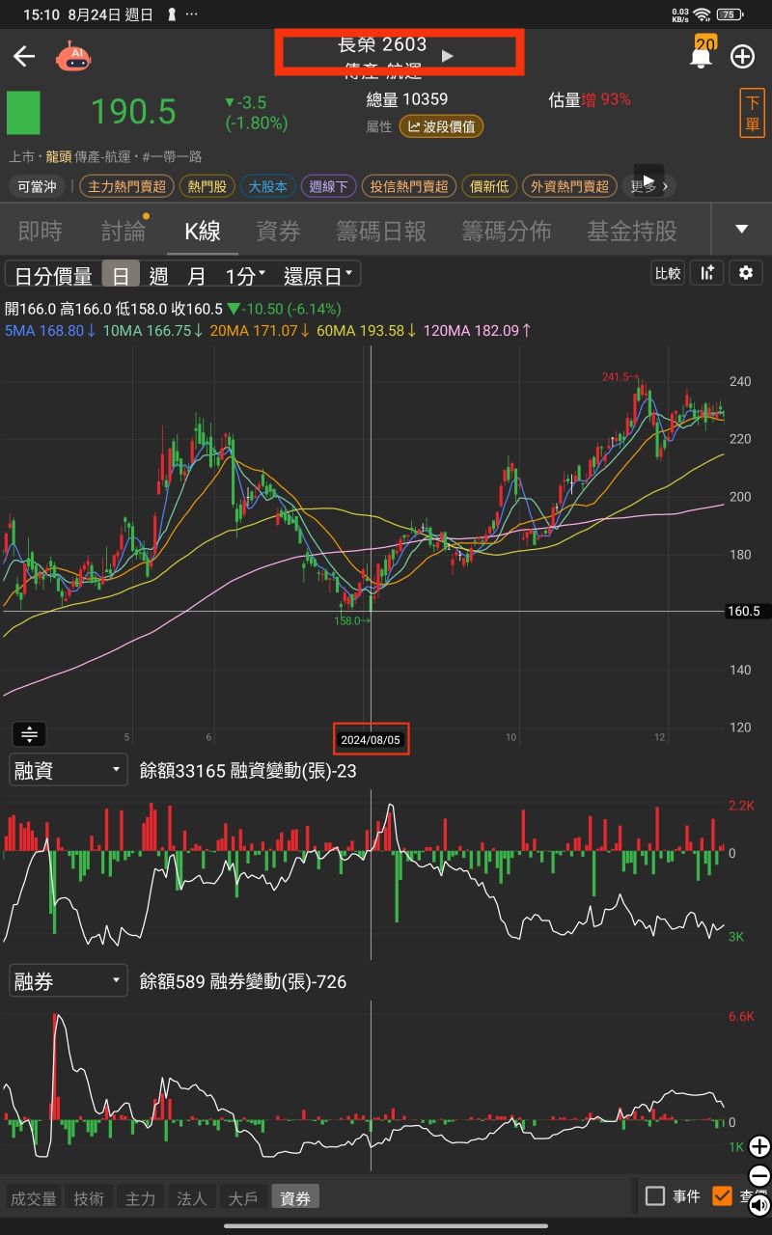The image size is (772, 1235).
Task: Open the AI robot assistant
Action: point(73,56)
